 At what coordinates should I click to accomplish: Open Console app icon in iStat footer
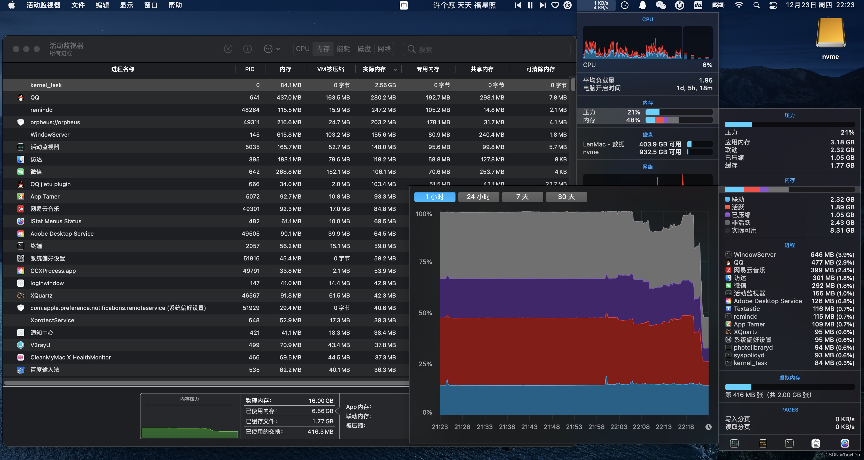(x=763, y=443)
